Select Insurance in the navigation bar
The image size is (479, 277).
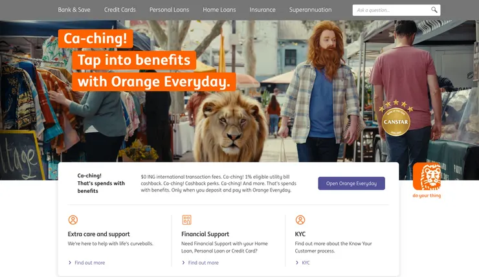262,10
